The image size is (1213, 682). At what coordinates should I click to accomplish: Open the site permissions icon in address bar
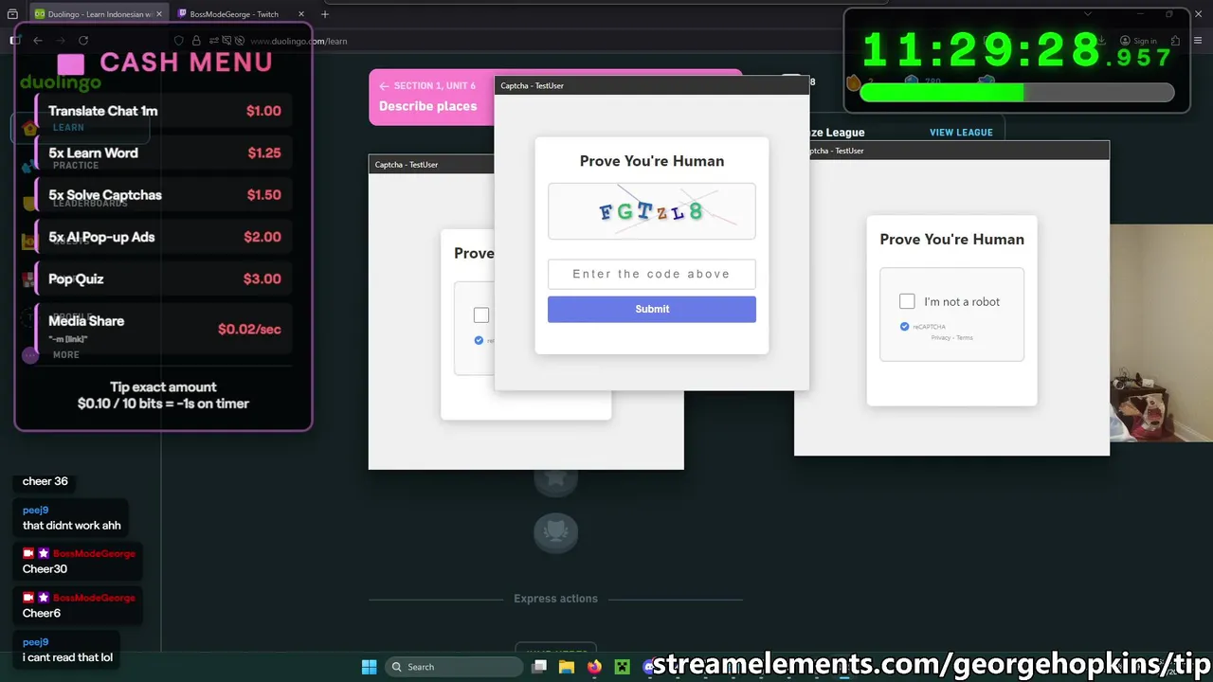point(215,41)
